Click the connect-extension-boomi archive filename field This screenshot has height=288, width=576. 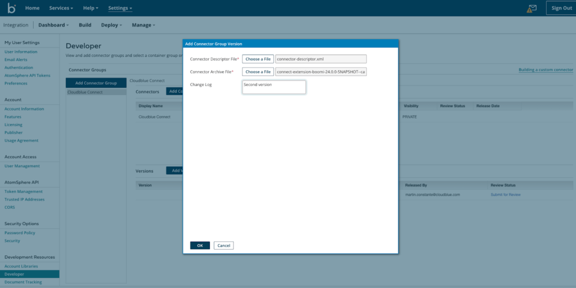[x=321, y=72]
